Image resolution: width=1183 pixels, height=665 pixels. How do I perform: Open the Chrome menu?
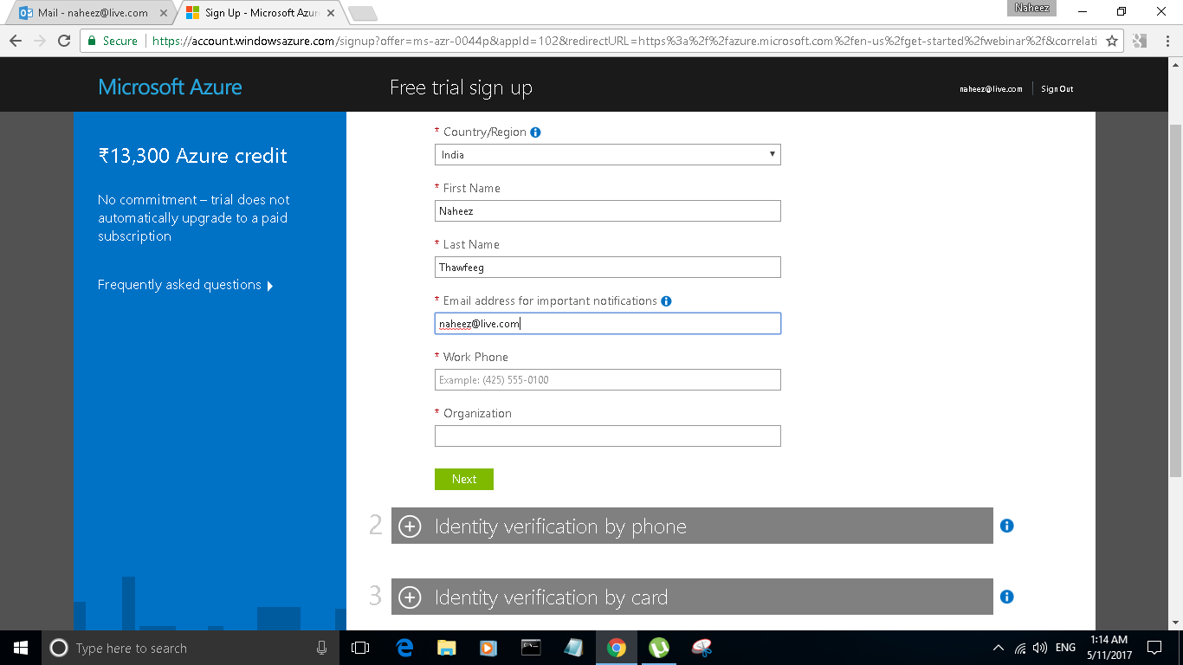click(x=1166, y=41)
